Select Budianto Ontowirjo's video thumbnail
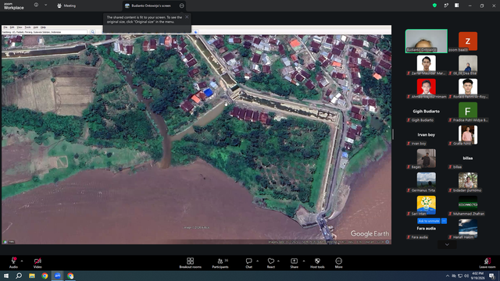 (427, 41)
